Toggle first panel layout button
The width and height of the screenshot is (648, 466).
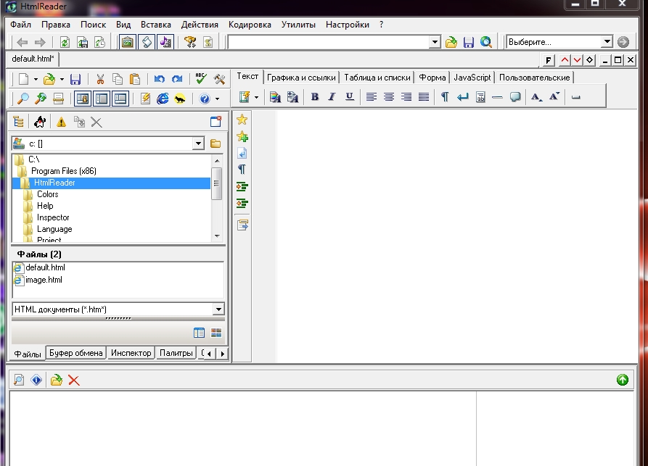(x=83, y=99)
